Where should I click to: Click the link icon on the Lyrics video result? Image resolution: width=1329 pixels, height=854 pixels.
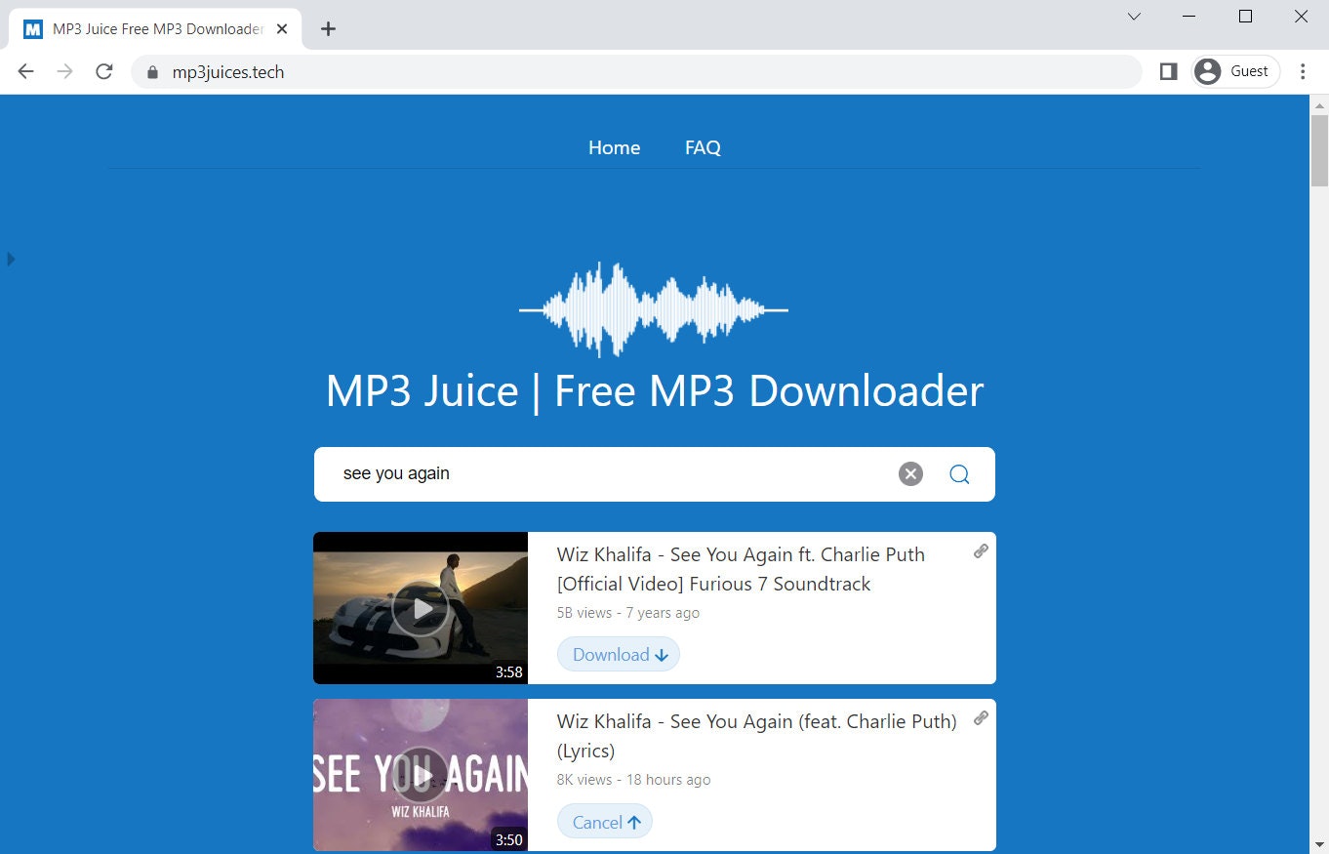tap(980, 718)
